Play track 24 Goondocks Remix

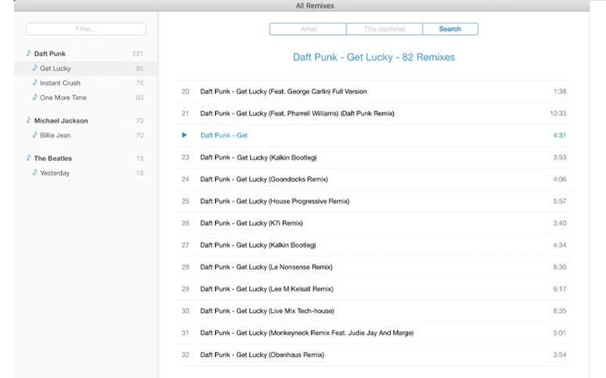coord(373,179)
